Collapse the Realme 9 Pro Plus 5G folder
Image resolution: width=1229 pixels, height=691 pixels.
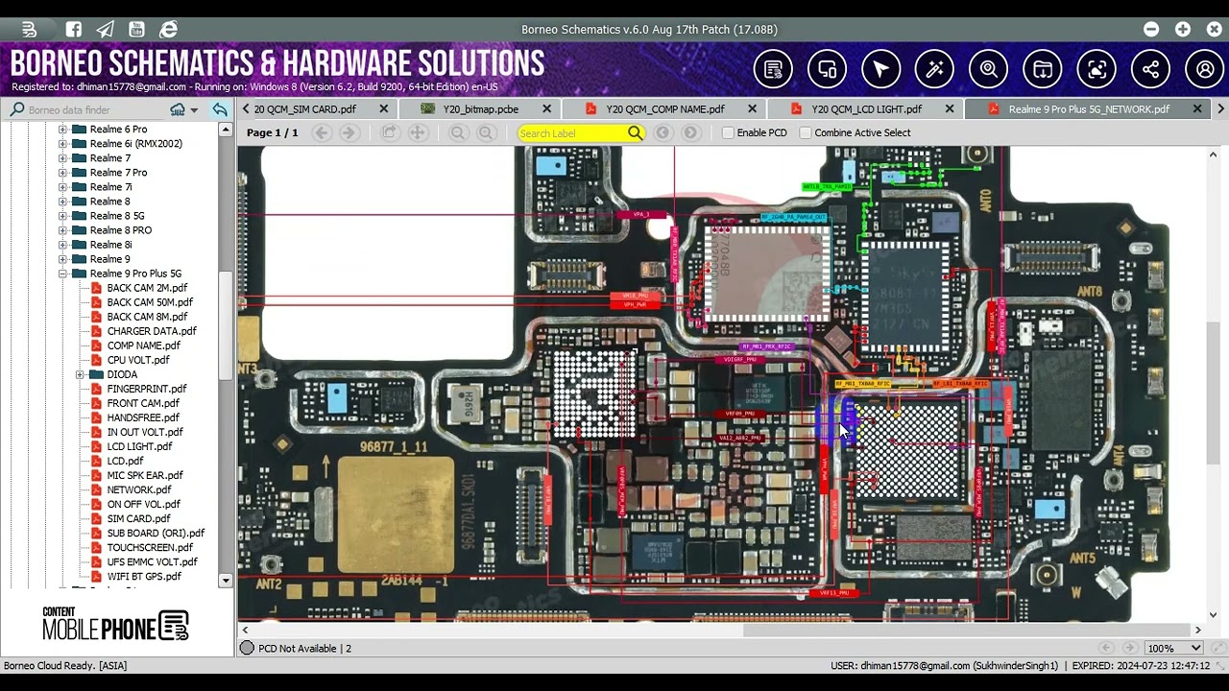coord(62,274)
